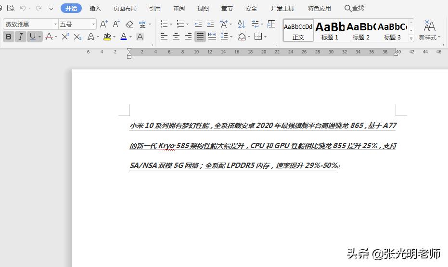The width and height of the screenshot is (448, 267).
Task: Click the numbered list icon
Action: pos(180,24)
